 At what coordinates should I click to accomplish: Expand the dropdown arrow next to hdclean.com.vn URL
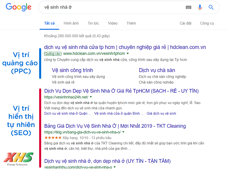click(x=128, y=54)
